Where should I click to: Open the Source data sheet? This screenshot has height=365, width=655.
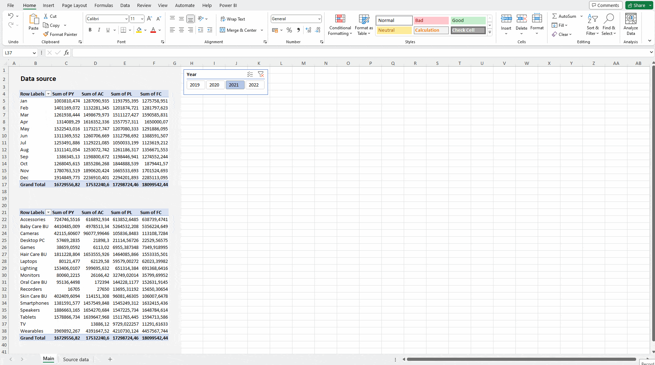pos(76,359)
